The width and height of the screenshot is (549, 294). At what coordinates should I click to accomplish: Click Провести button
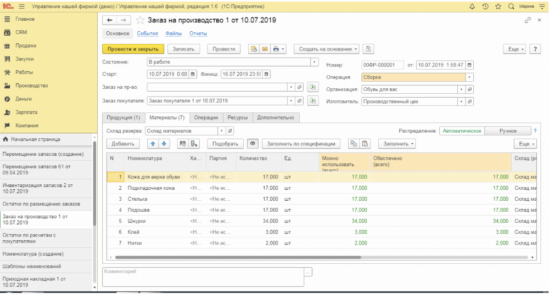click(224, 49)
